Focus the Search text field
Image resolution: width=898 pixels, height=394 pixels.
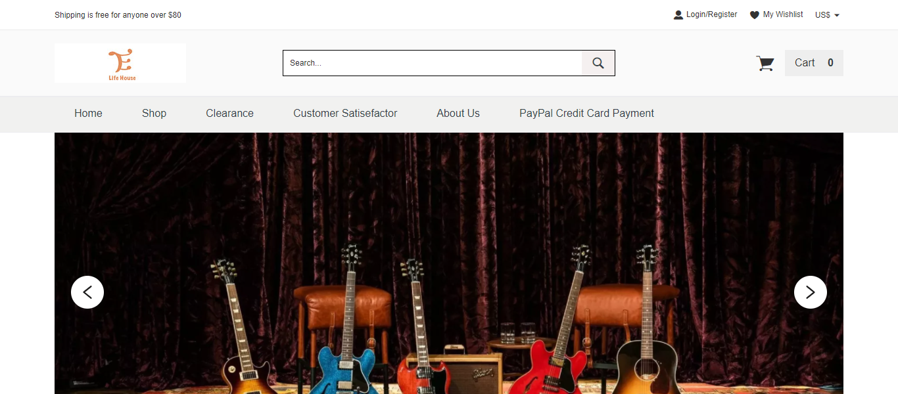(x=433, y=63)
